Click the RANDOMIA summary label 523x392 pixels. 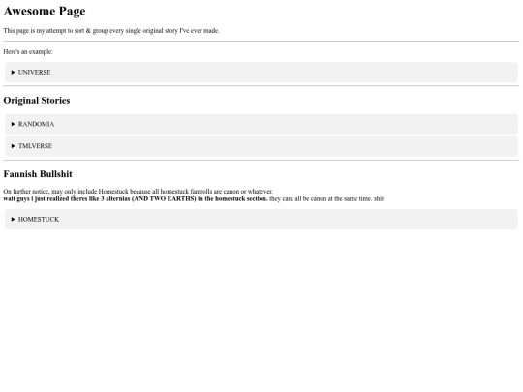pos(36,124)
